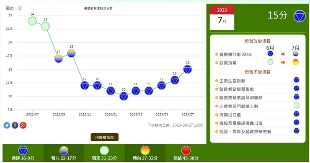
Task: Select the 2022/07 data point valued 24
Action: pyautogui.click(x=32, y=21)
